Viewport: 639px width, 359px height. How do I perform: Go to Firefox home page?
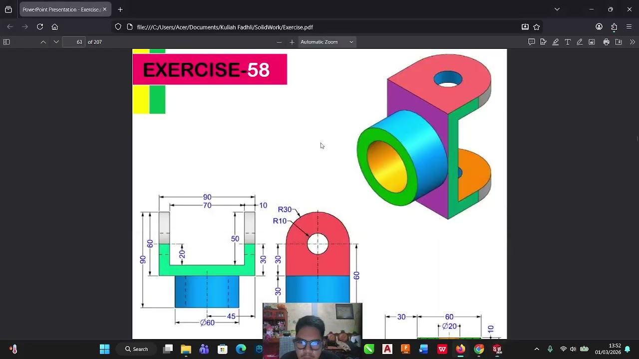55,27
